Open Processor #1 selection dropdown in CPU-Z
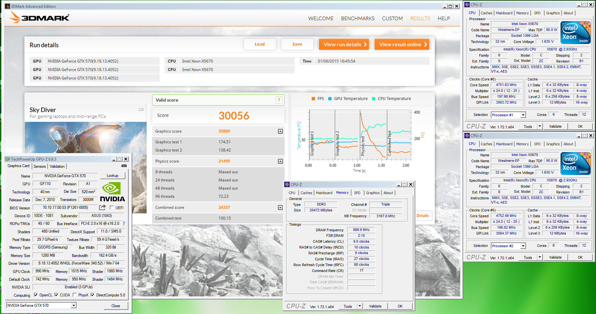This screenshot has width=596, height=314. (523, 115)
